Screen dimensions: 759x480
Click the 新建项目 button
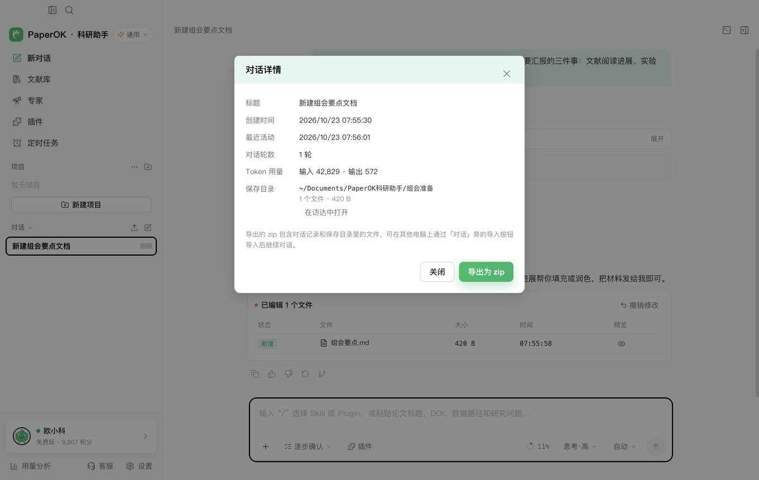81,205
